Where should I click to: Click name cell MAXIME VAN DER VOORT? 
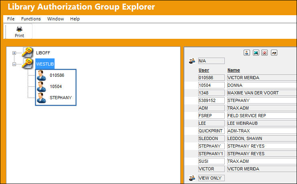tap(262, 93)
